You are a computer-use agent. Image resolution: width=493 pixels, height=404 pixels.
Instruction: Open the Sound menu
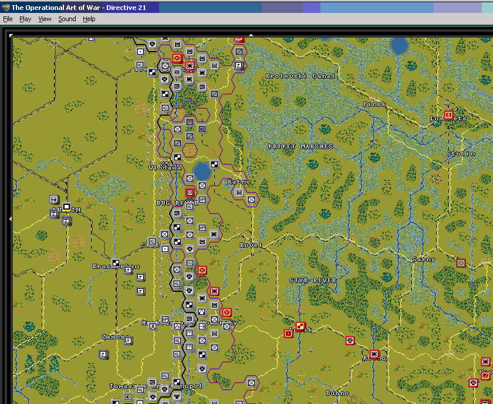pyautogui.click(x=67, y=19)
